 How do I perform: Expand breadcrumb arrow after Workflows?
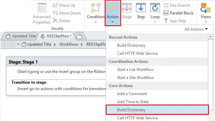tap(82, 44)
